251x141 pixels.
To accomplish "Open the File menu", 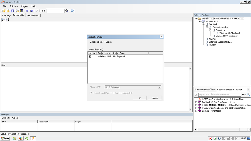I will point(5,6).
